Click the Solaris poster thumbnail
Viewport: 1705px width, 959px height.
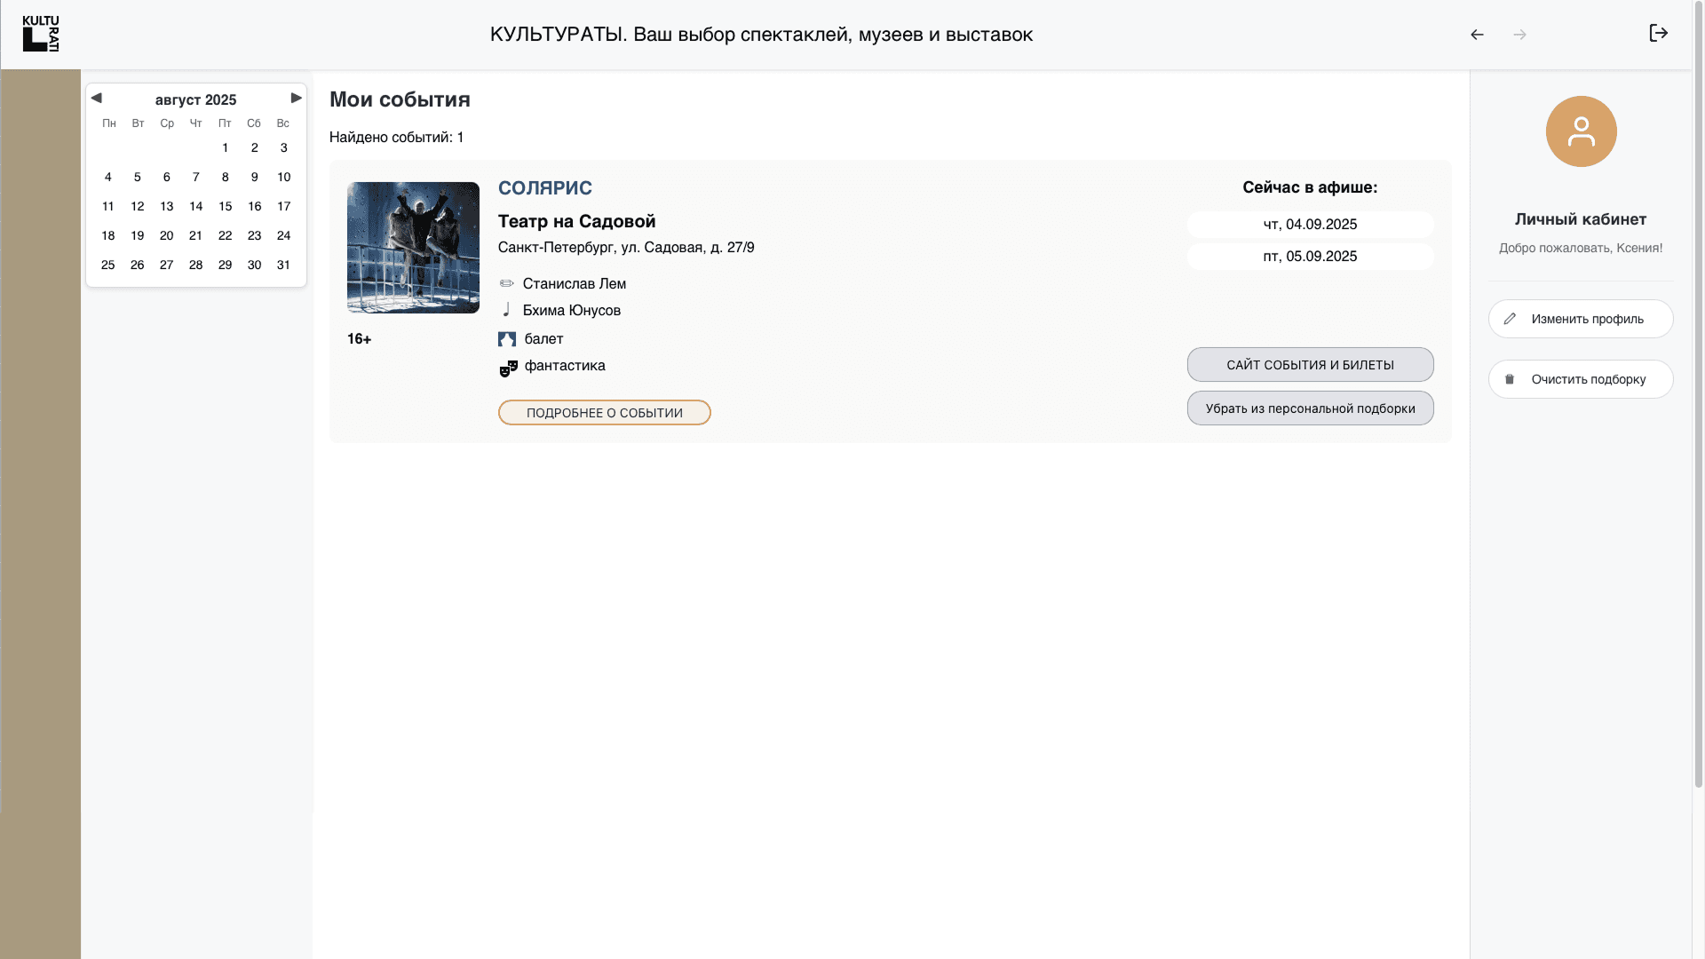pyautogui.click(x=413, y=248)
